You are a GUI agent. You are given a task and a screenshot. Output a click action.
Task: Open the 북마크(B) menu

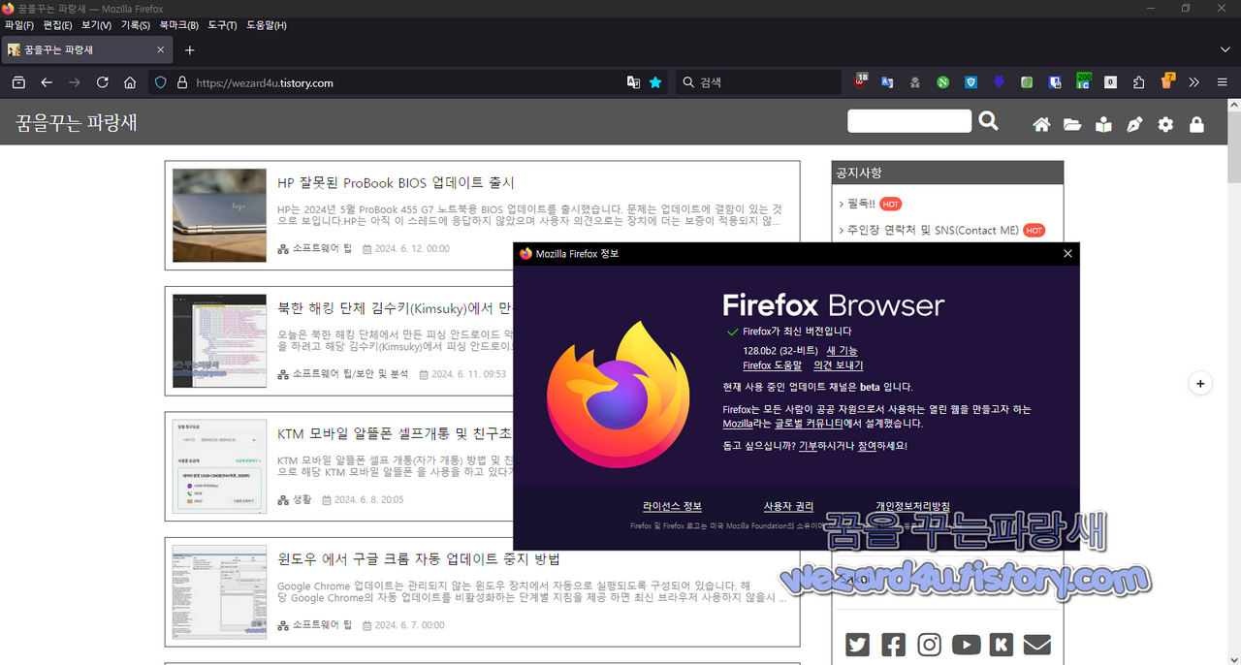point(178,25)
